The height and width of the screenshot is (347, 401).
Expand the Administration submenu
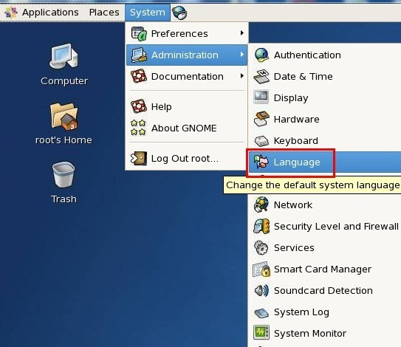tap(187, 55)
